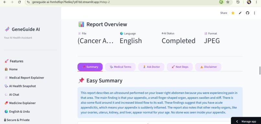
Task: Click the Report Overview heading
Action: [x=107, y=25]
